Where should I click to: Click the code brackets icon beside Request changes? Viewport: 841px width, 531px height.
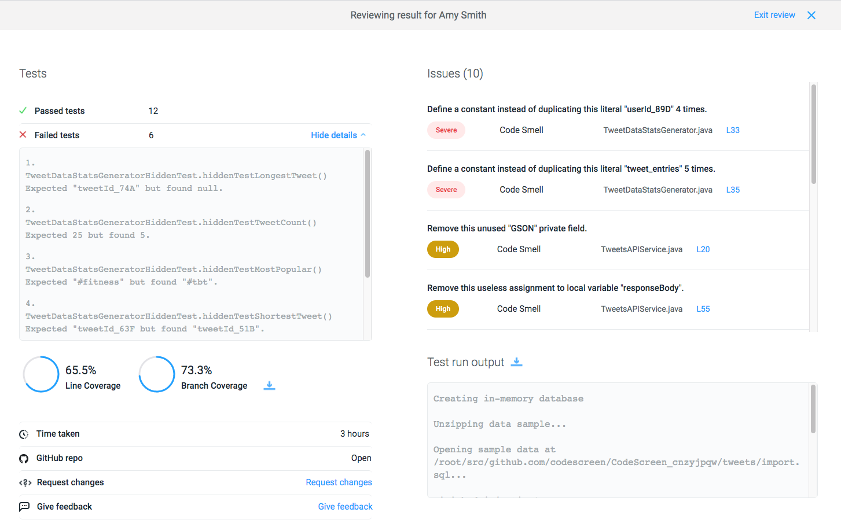click(x=23, y=482)
